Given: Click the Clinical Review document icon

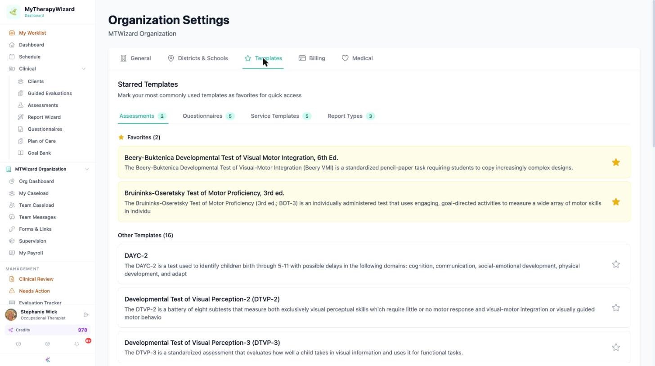Looking at the screenshot, I should point(12,279).
